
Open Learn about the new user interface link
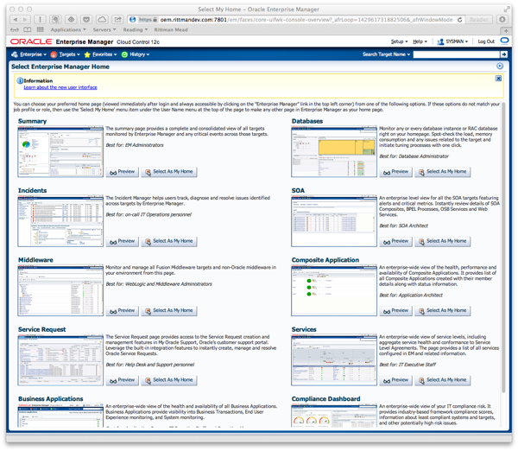click(x=60, y=87)
